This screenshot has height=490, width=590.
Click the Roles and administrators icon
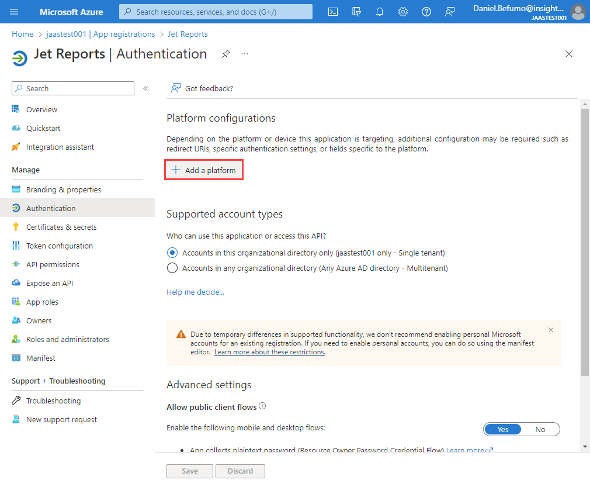coord(16,339)
